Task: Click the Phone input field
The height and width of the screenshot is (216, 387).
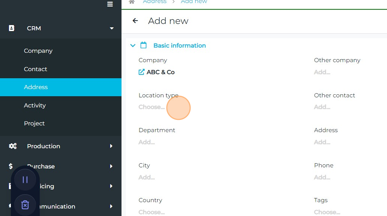Action: pos(322,177)
